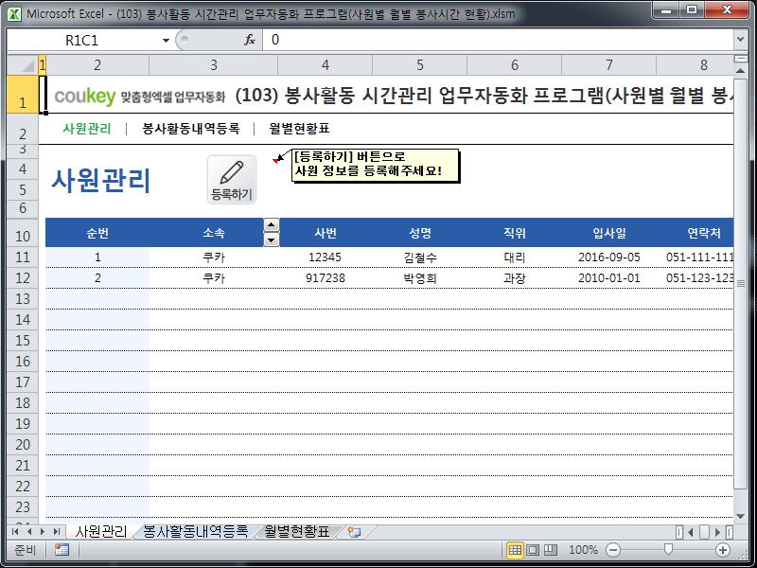Click the Select All corner triangle
The image size is (757, 568).
pos(23,64)
